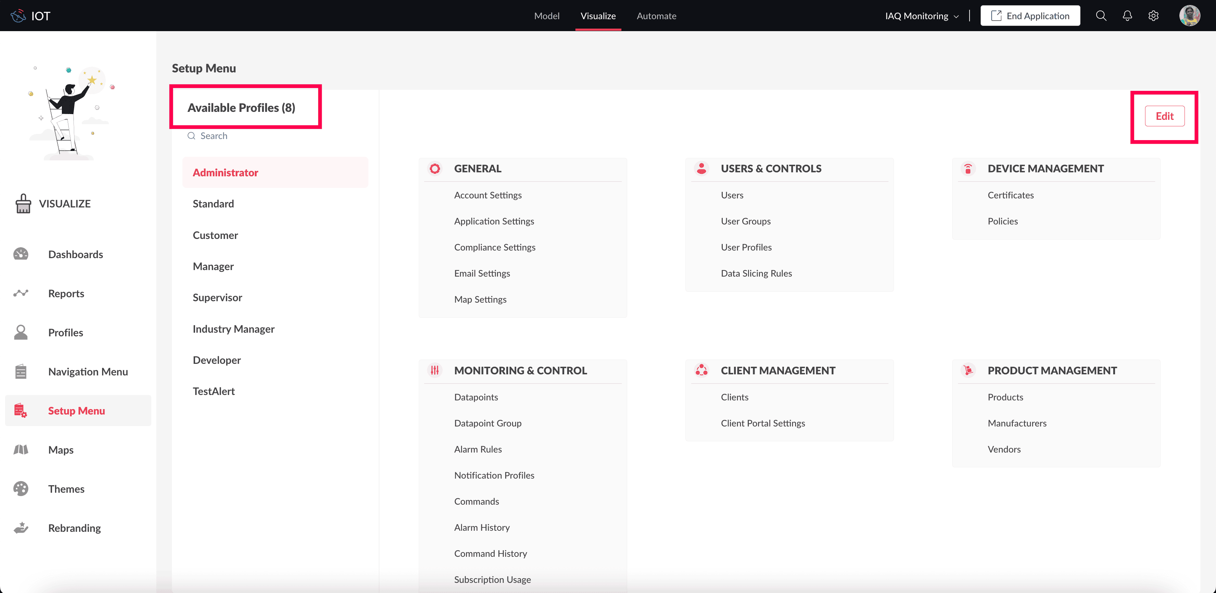The height and width of the screenshot is (593, 1216).
Task: Click the Rebranding icon in sidebar
Action: point(21,528)
